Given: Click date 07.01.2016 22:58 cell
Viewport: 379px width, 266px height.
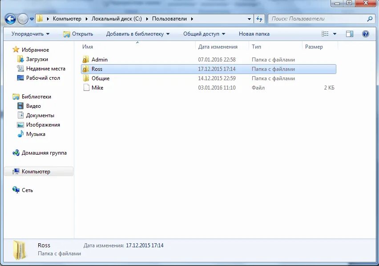Looking at the screenshot, I should [x=217, y=60].
